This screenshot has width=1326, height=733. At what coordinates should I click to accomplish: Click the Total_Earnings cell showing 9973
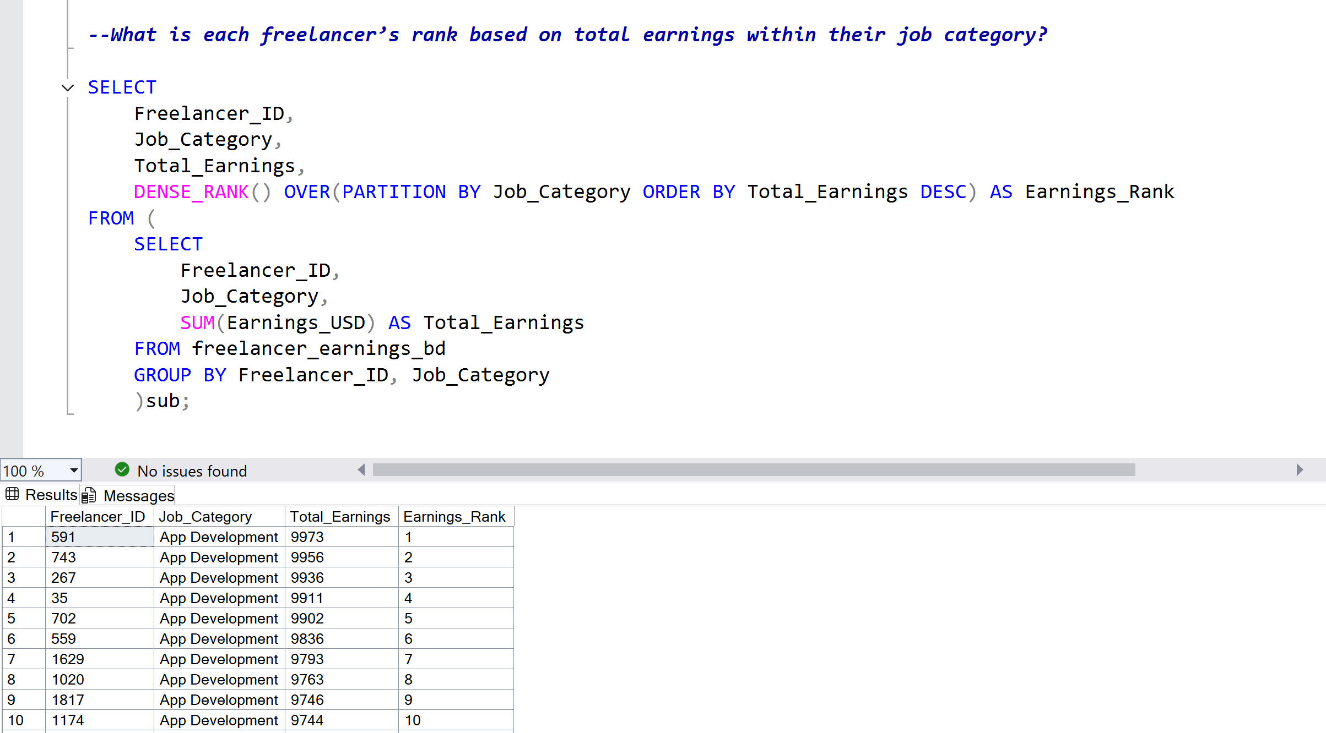pos(341,537)
